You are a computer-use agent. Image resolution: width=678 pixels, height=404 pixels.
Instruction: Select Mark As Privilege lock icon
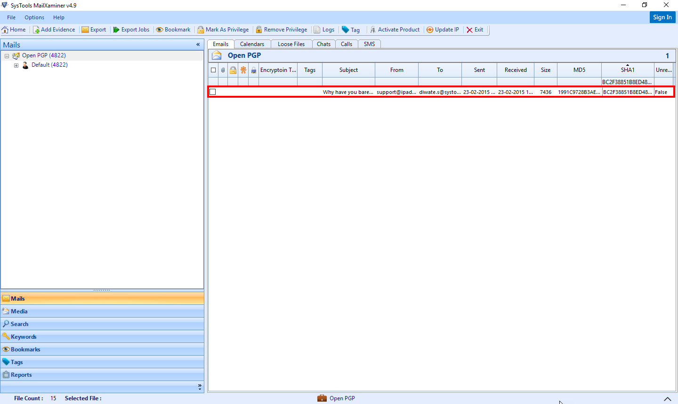201,30
